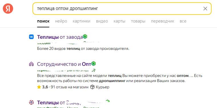The image size is (217, 108).
Task: Click the house favicon of second result
Action: (x=31, y=64)
